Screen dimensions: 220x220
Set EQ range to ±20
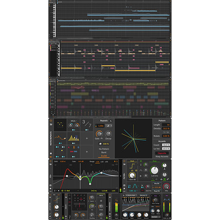[x=102, y=162]
